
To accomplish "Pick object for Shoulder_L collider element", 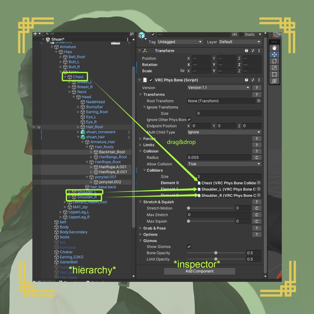I will 258,189.
